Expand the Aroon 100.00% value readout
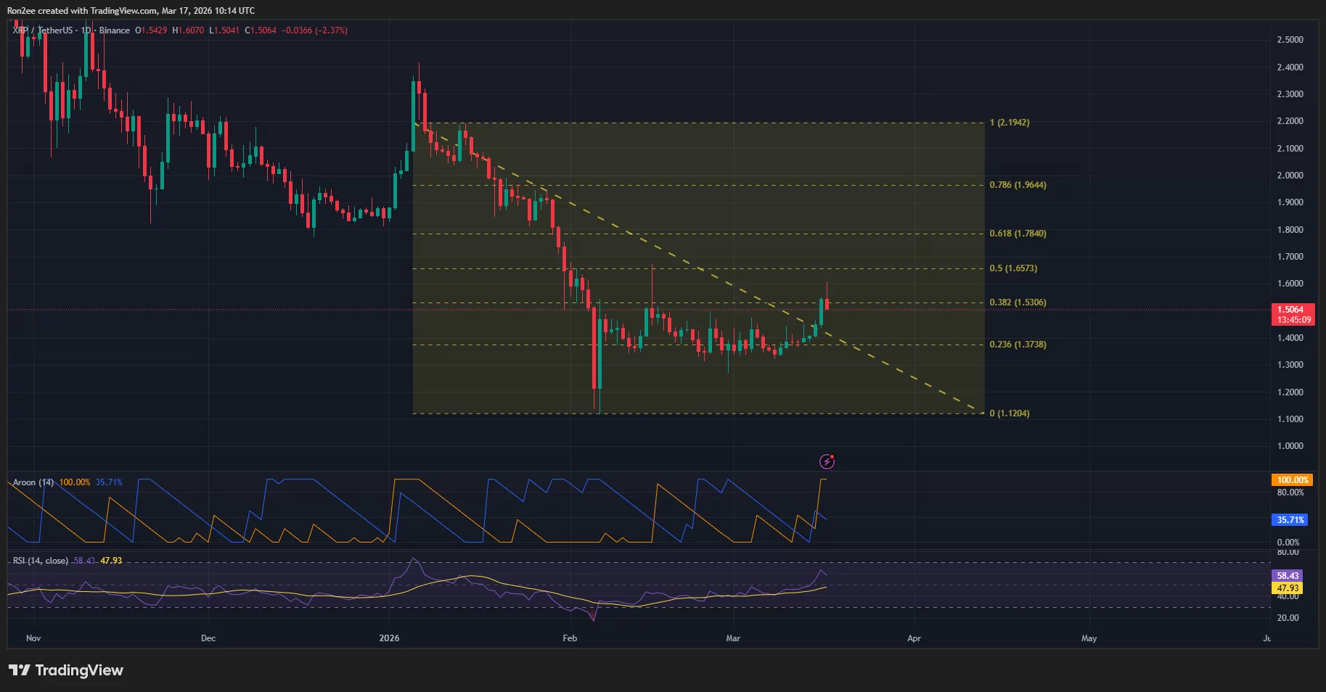Image resolution: width=1326 pixels, height=692 pixels. point(73,482)
